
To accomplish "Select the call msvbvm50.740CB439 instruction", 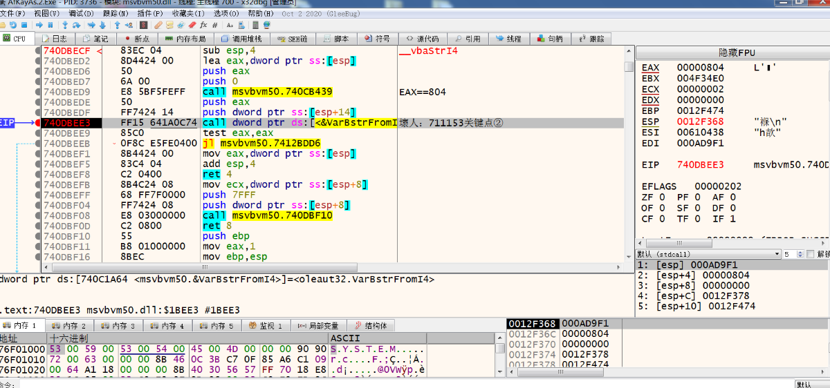I will [x=268, y=92].
